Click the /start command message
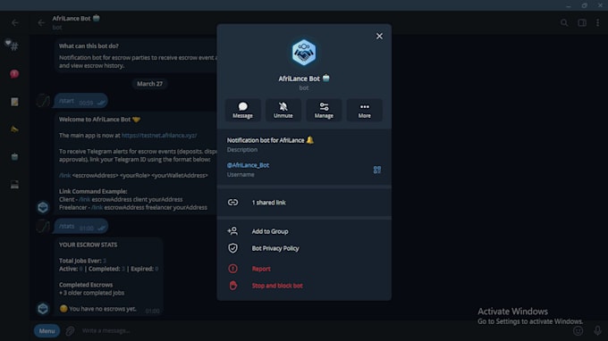This screenshot has height=341, width=608. pyautogui.click(x=81, y=102)
